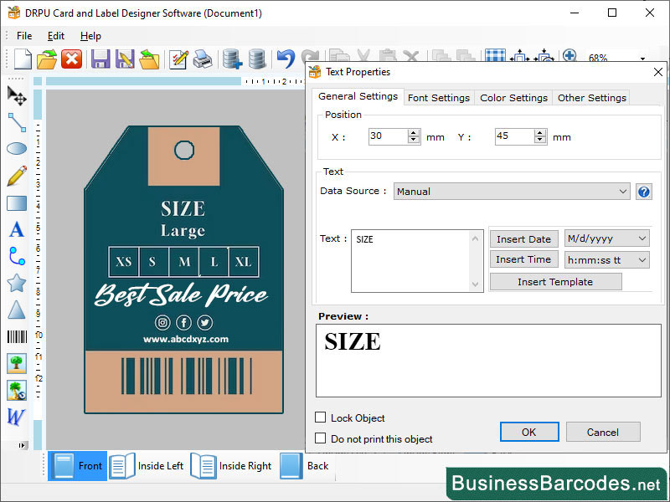Choose the Star shape tool
Viewport: 670px width, 502px height.
[15, 283]
